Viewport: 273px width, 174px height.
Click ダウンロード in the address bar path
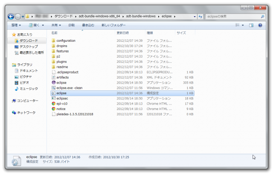pos(64,16)
